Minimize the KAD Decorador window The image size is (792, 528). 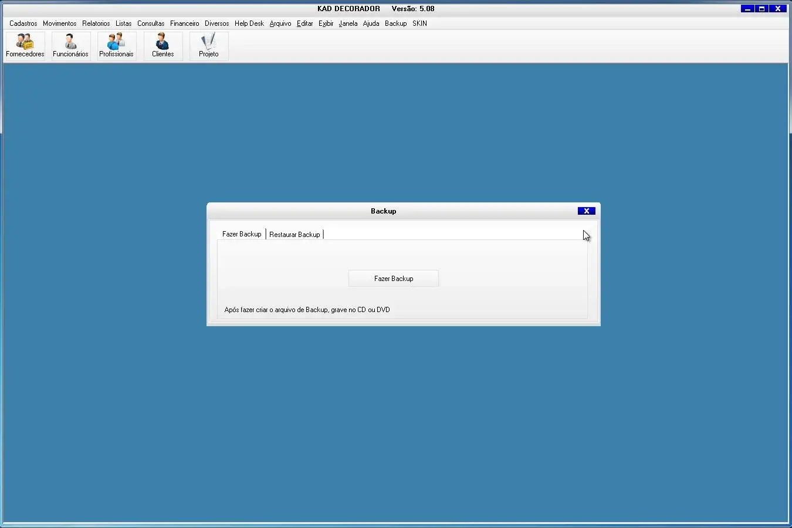tap(747, 9)
